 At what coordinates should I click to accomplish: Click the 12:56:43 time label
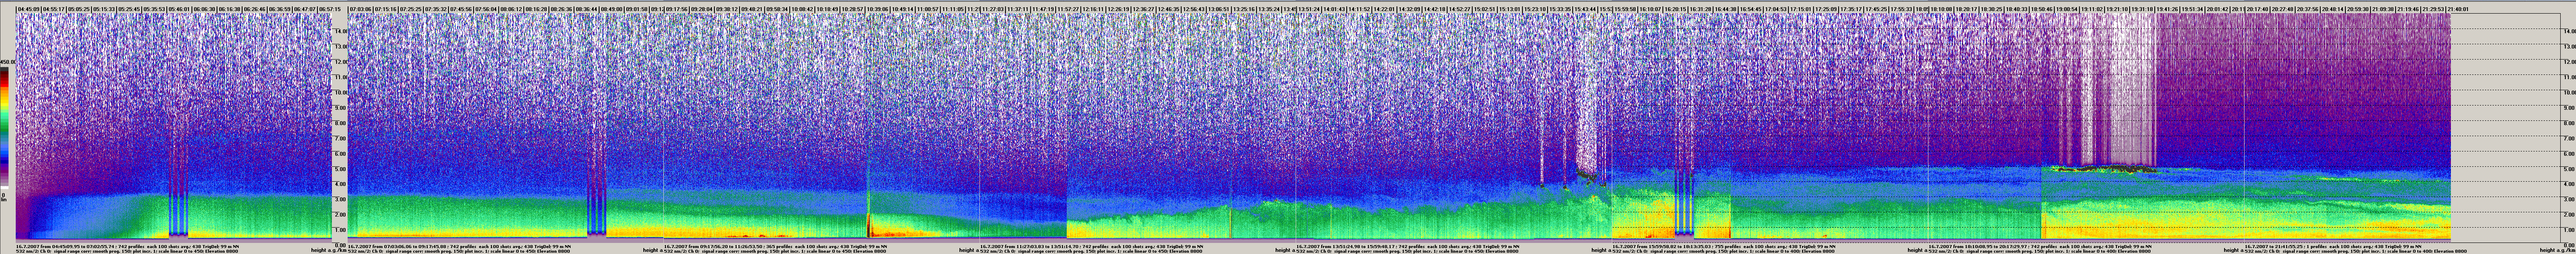[x=1194, y=9]
